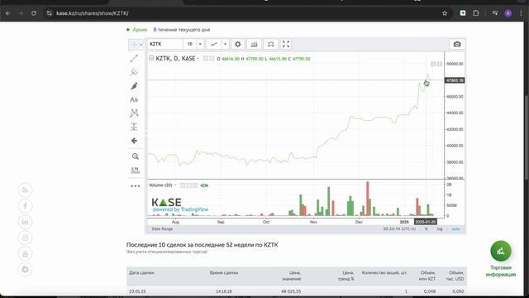
Task: Open the compare symbols scale icon
Action: point(270,44)
